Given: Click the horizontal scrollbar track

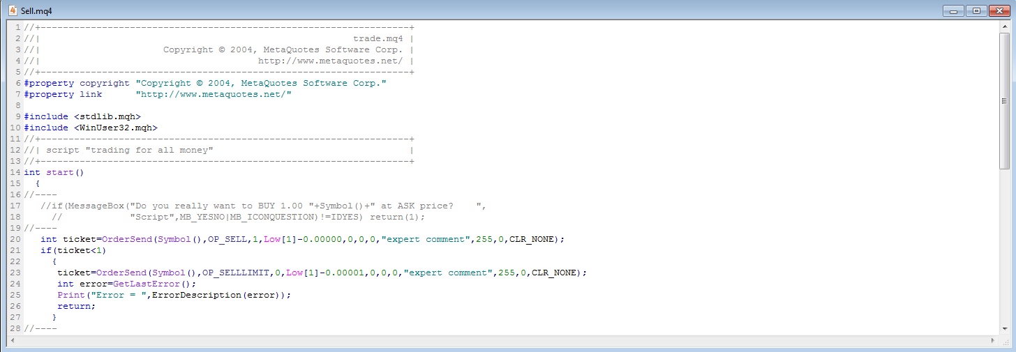Looking at the screenshot, I should 503,340.
